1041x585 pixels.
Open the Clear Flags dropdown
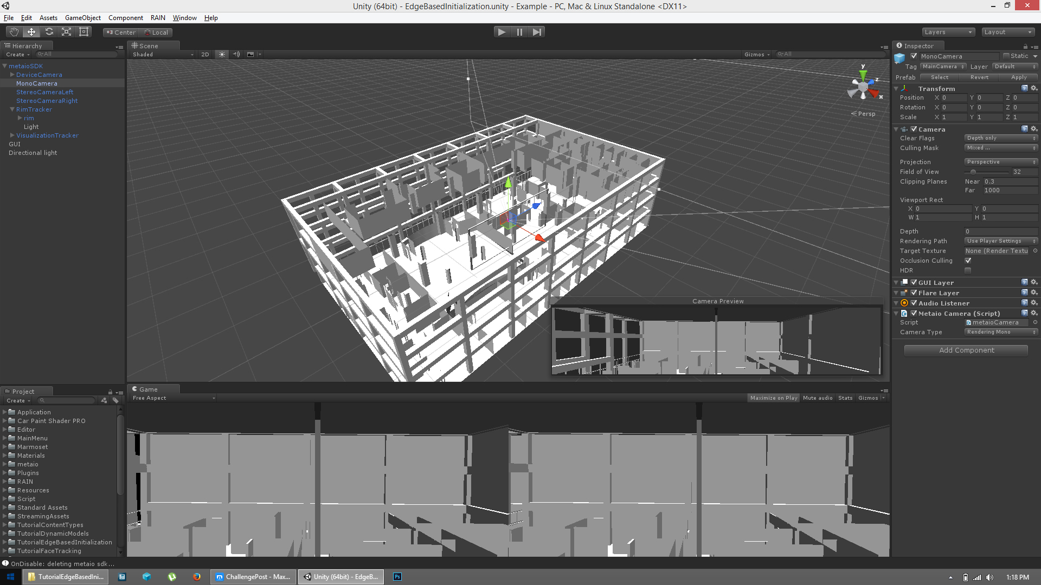1000,138
